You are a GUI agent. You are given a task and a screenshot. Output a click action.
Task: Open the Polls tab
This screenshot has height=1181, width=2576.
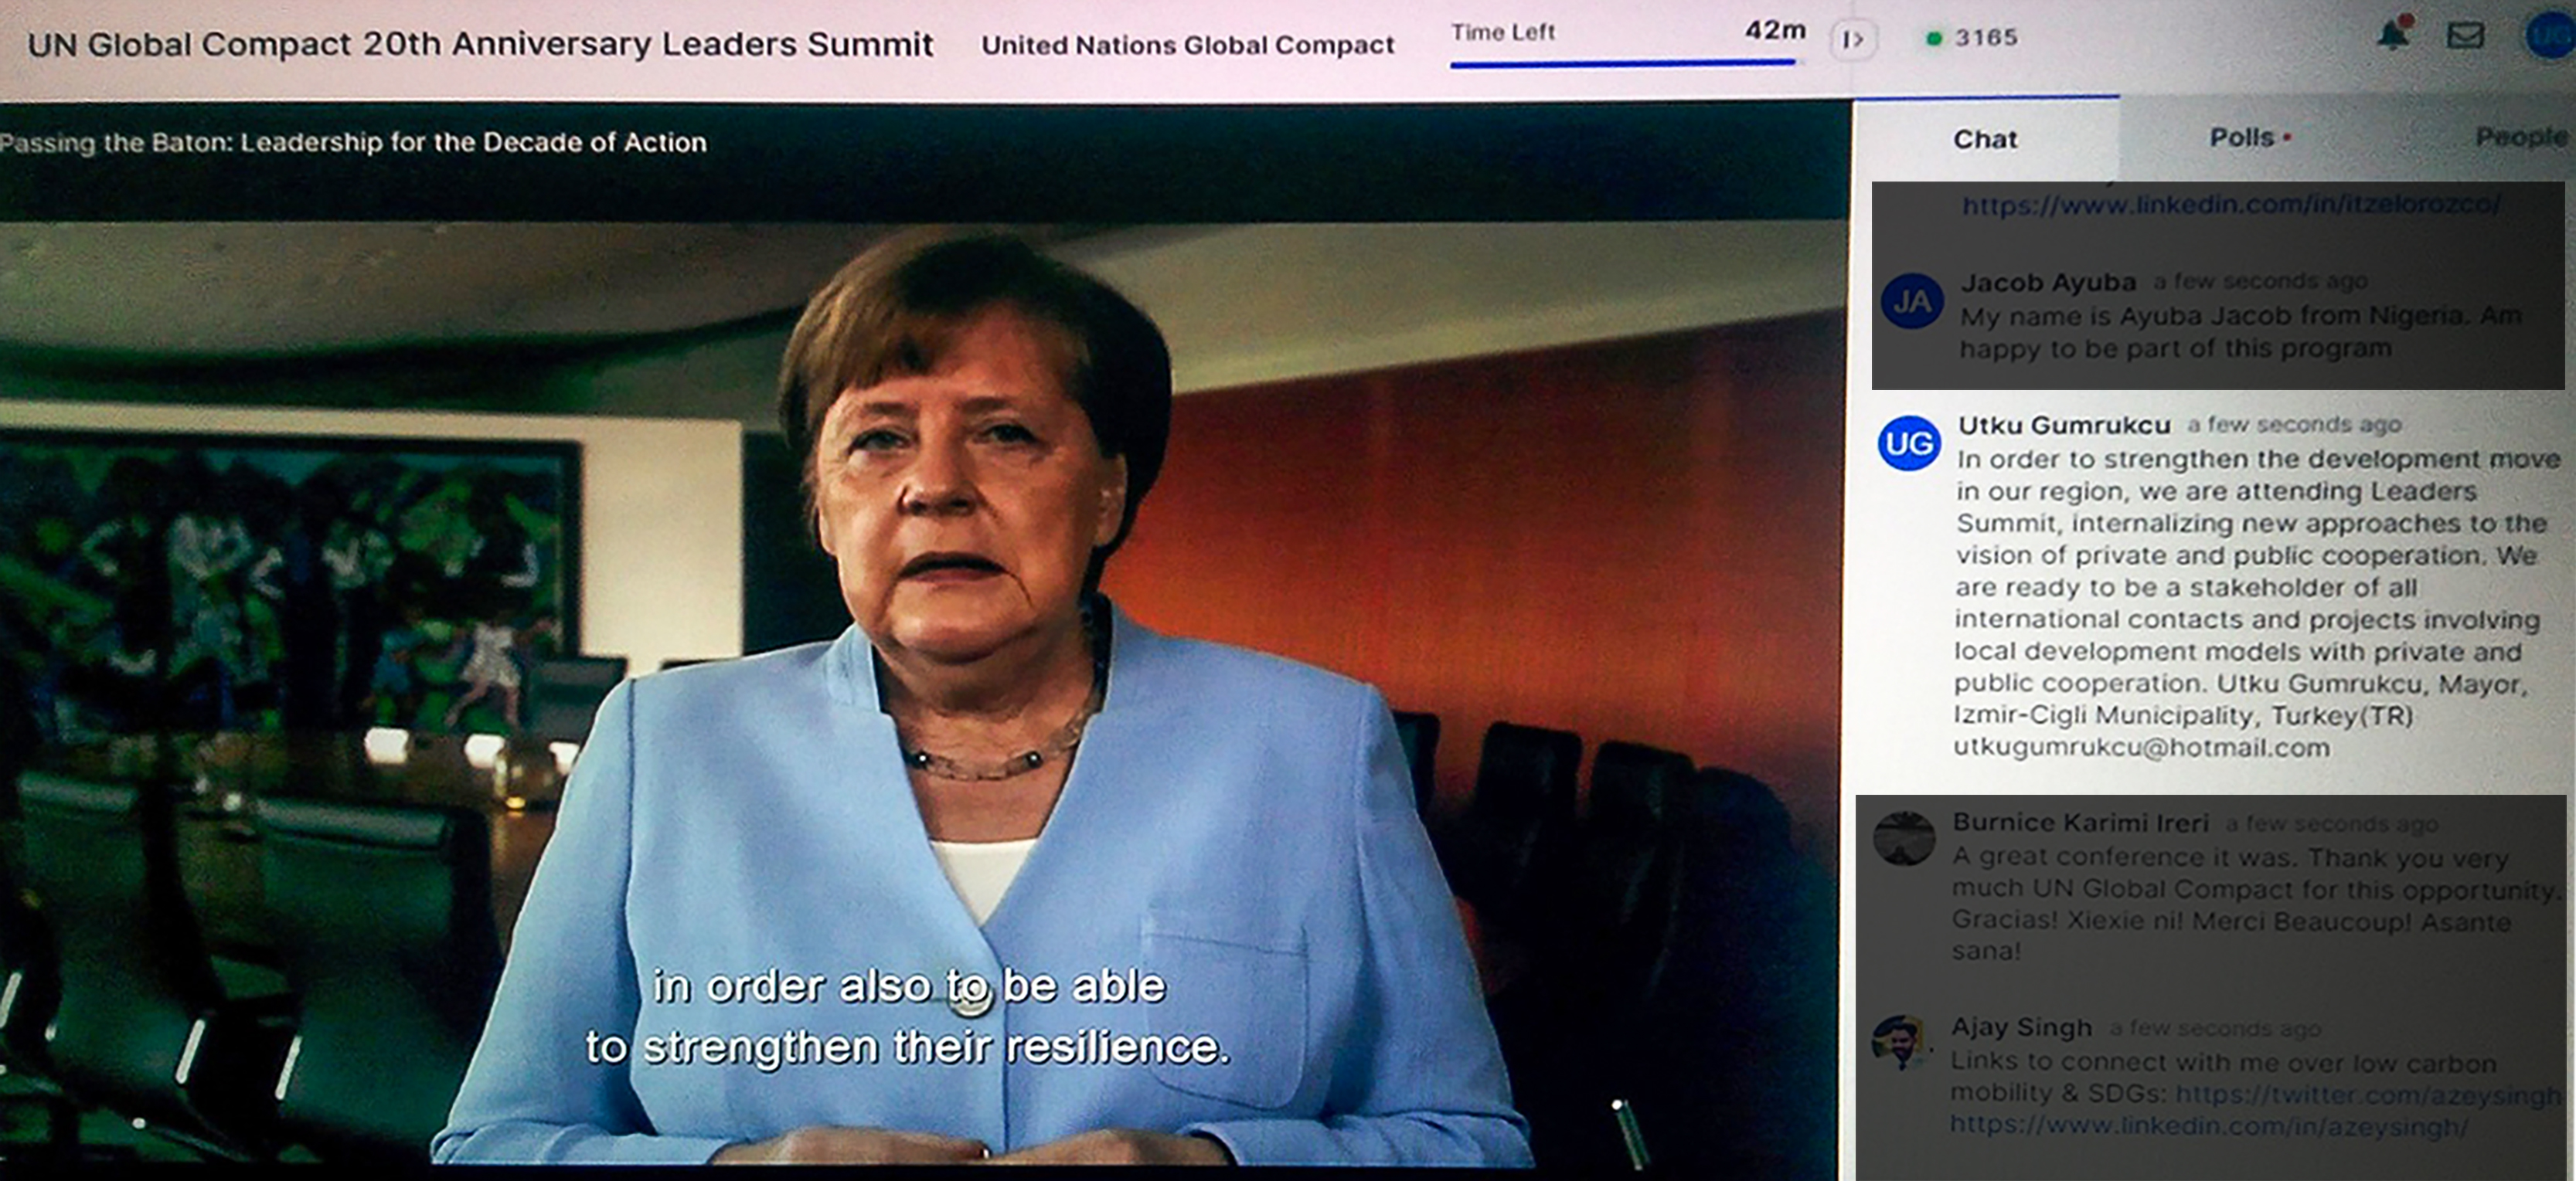pyautogui.click(x=2243, y=138)
